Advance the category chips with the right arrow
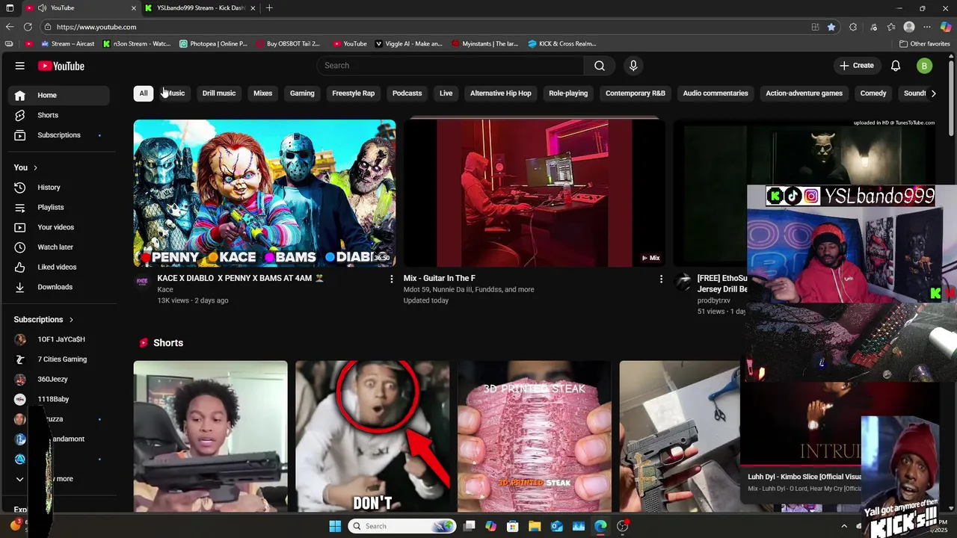957x538 pixels. 933,93
